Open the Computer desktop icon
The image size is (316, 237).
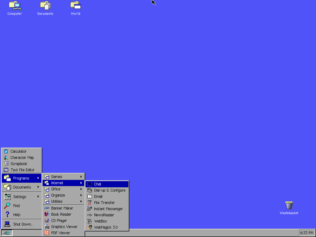pyautogui.click(x=15, y=8)
